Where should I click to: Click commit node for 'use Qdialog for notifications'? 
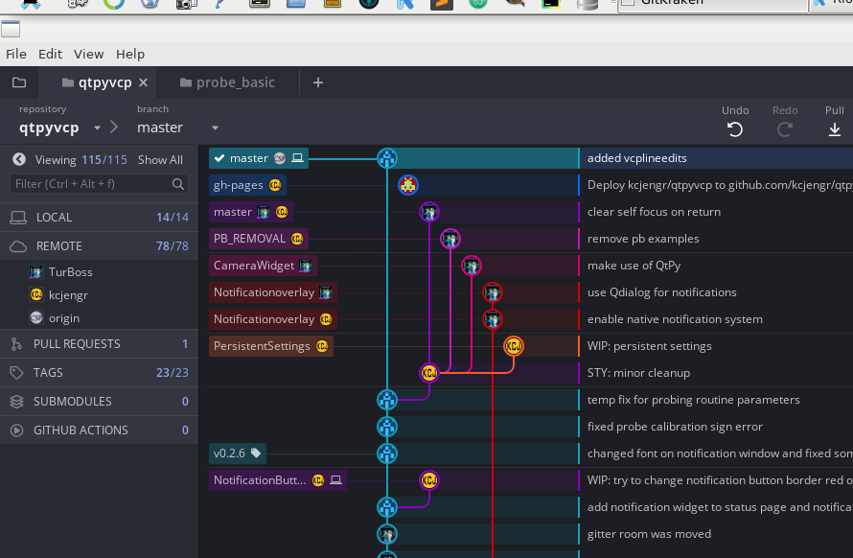tap(493, 292)
